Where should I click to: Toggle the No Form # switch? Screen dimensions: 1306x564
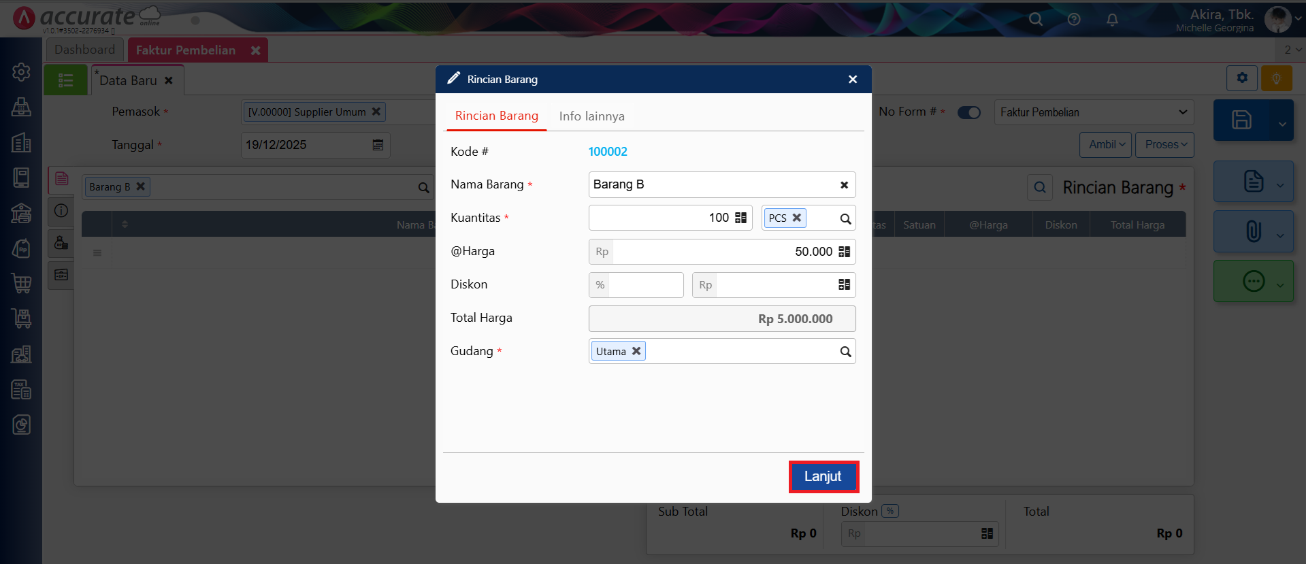pyautogui.click(x=968, y=112)
